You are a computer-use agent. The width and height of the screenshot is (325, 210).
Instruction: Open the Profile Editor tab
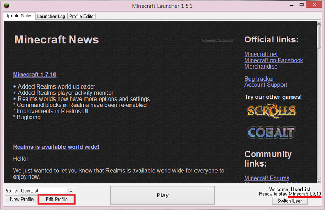82,16
